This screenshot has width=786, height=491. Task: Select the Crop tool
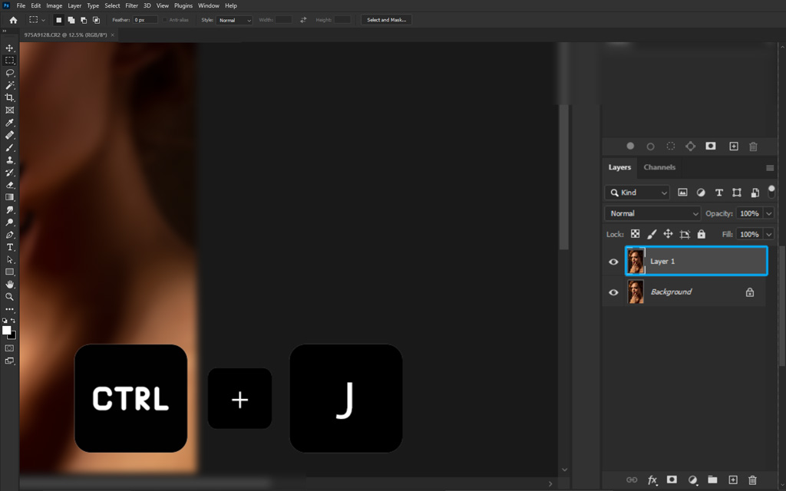point(9,97)
